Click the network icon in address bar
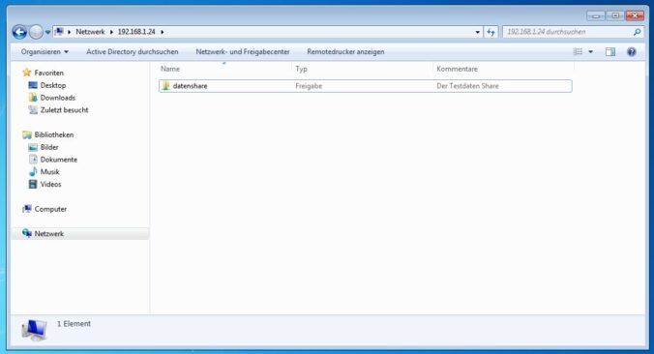The image size is (654, 354). point(59,32)
